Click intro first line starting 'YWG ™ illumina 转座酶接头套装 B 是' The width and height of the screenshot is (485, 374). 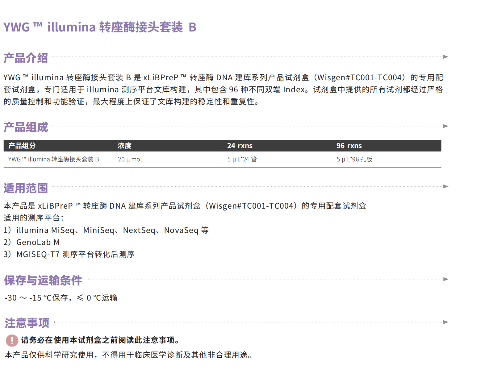pyautogui.click(x=223, y=77)
